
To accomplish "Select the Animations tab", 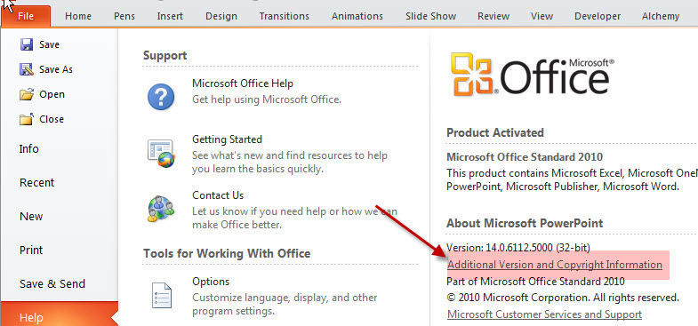I will pos(357,17).
